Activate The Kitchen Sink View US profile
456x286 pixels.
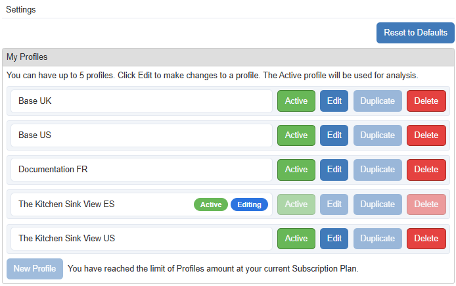pyautogui.click(x=296, y=239)
